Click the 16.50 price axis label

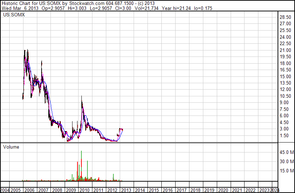(x=285, y=70)
